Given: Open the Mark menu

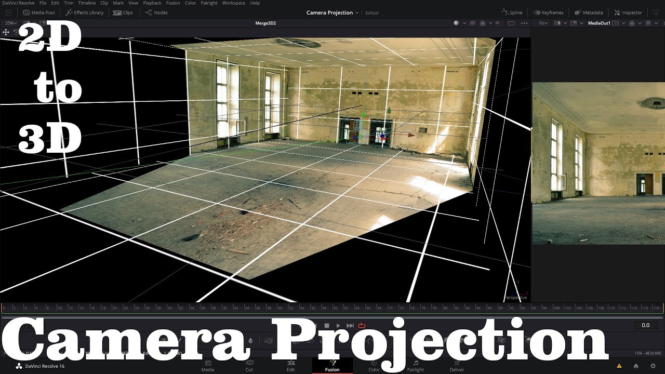Looking at the screenshot, I should point(118,3).
